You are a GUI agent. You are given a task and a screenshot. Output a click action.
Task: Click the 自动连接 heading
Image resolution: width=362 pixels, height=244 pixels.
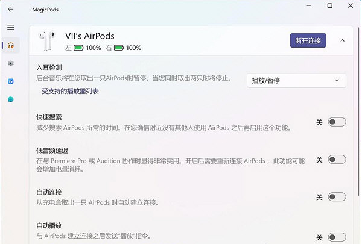[49, 192]
